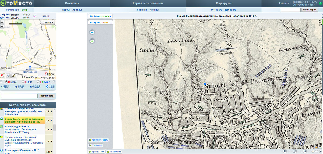The height and width of the screenshot is (154, 323).
Task: Click Условия использования link on mini map
Action: click(43, 77)
